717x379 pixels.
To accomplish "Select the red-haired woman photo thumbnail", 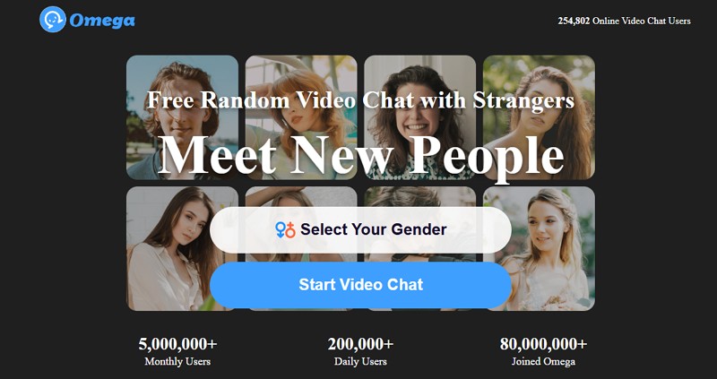I will click(x=301, y=117).
